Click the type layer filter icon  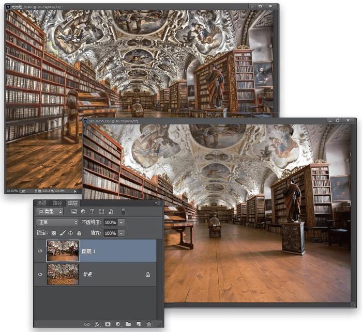pyautogui.click(x=92, y=211)
